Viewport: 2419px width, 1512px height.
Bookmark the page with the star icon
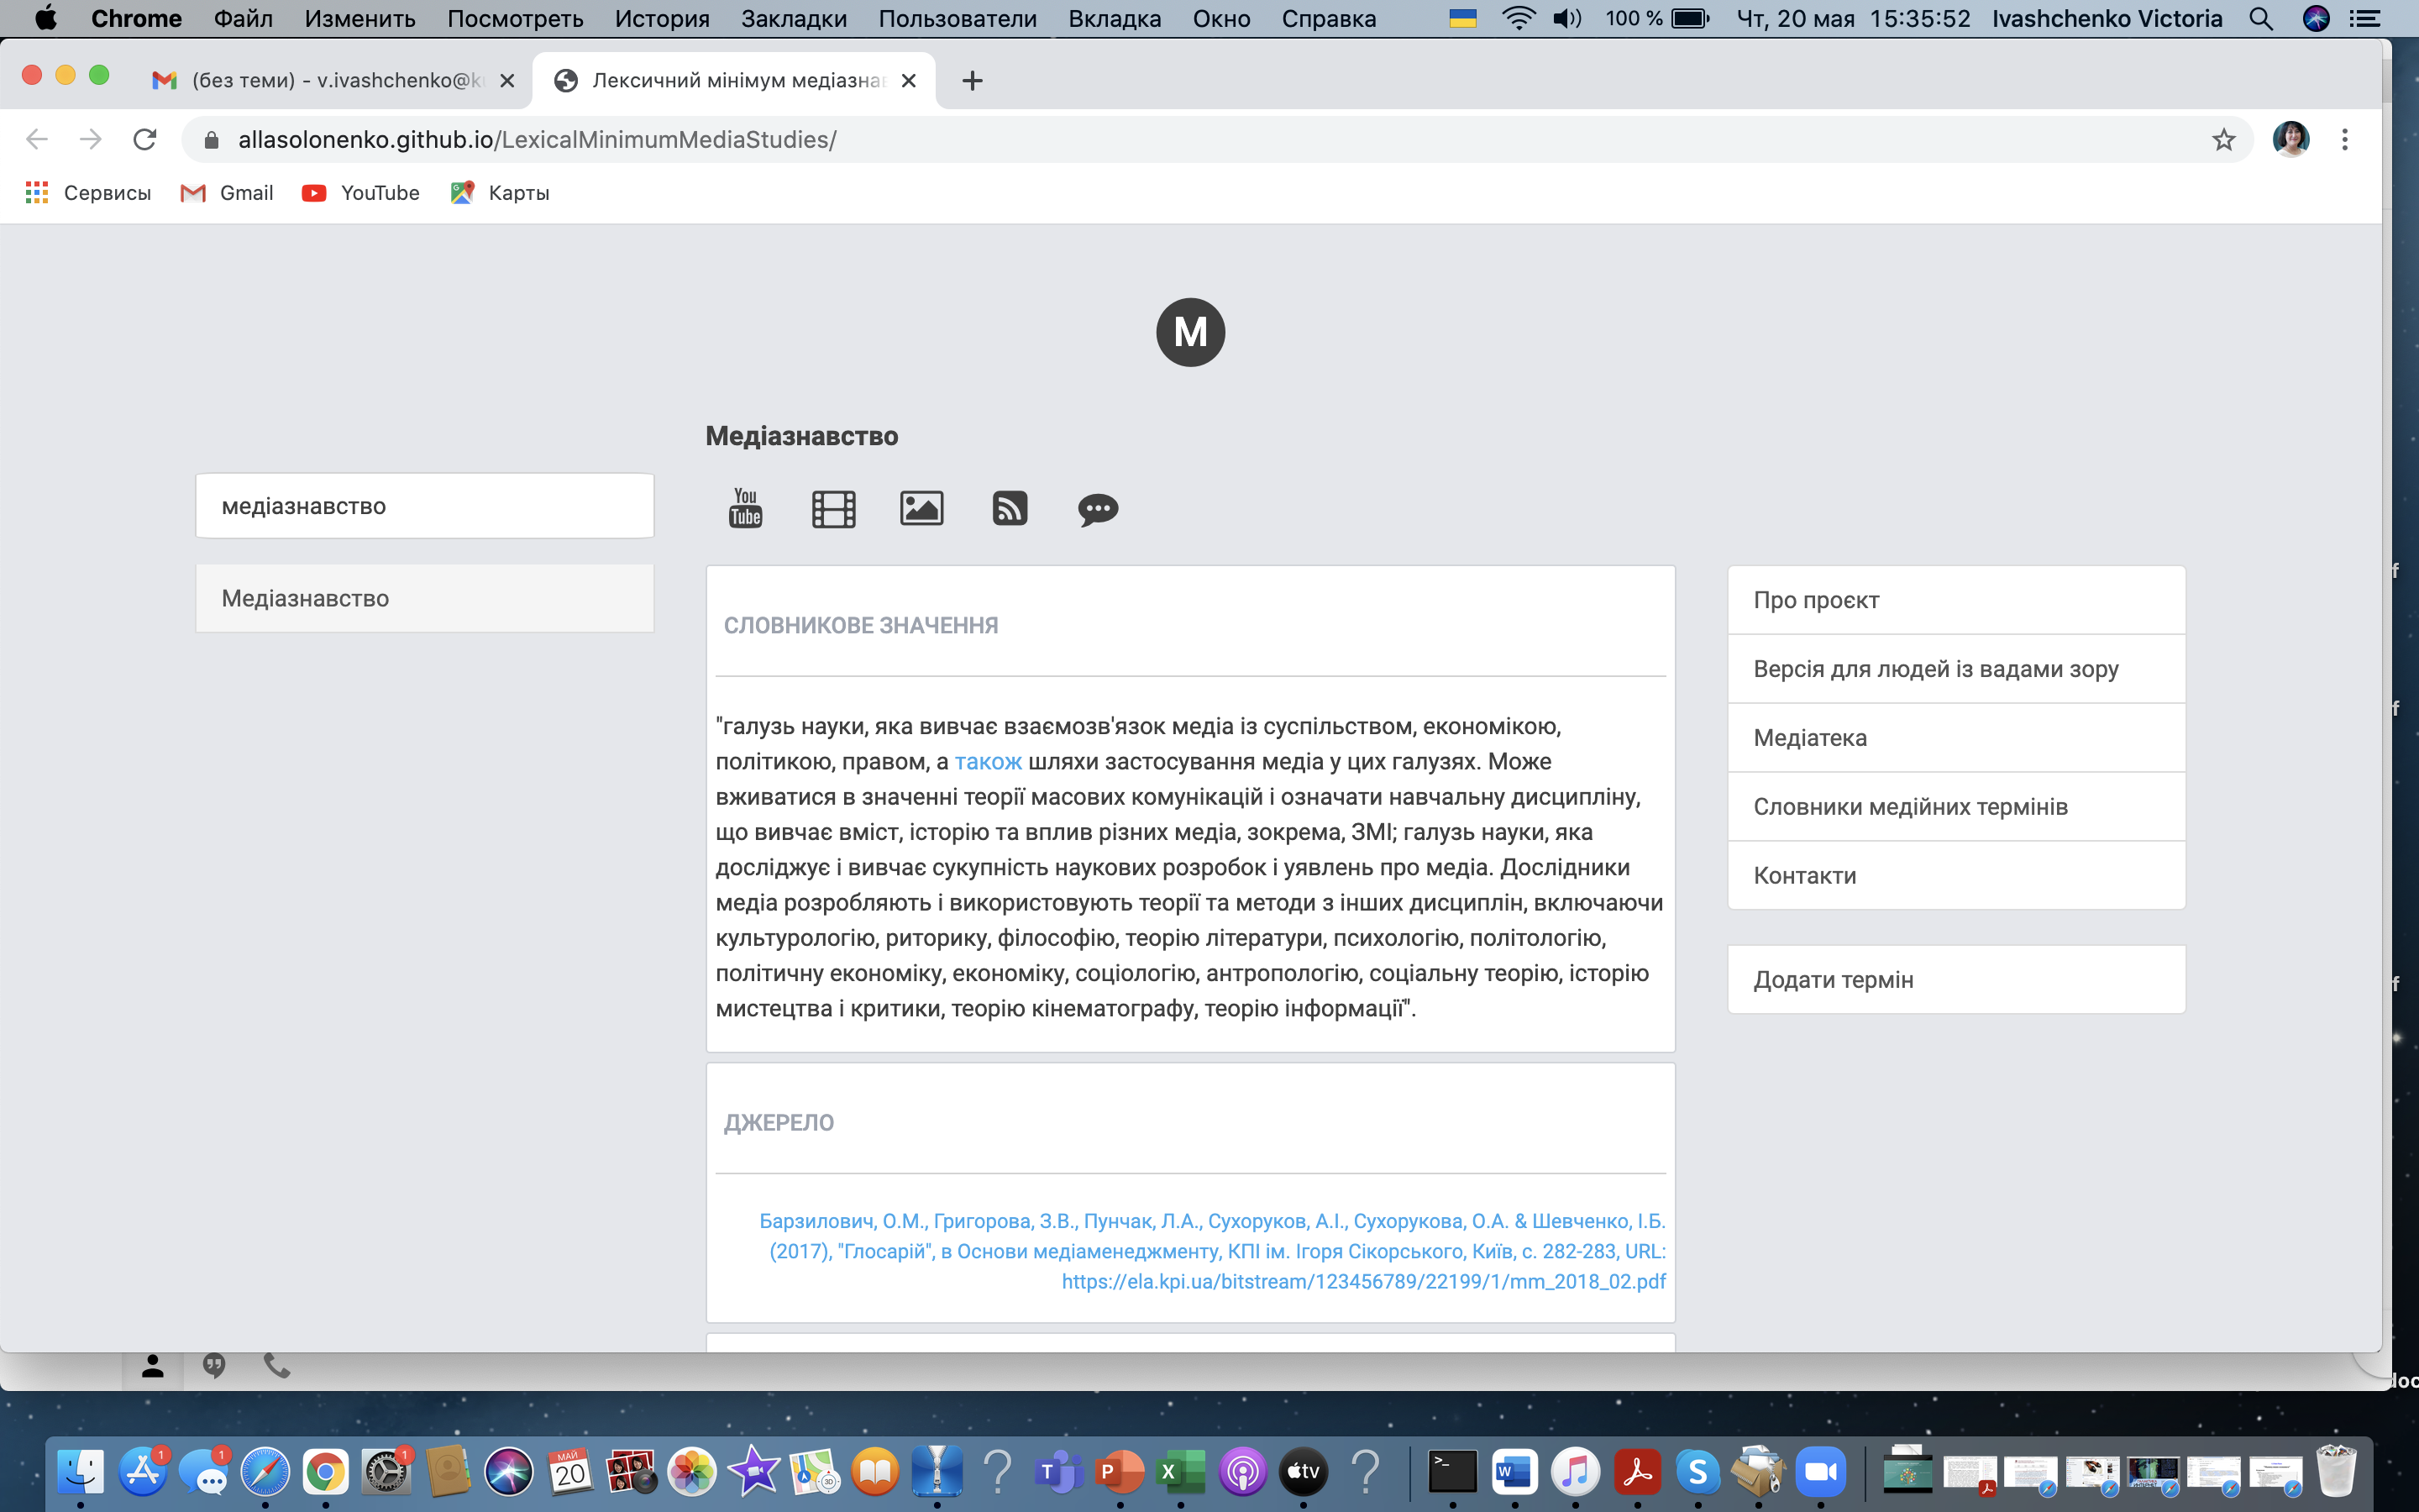click(x=2223, y=140)
